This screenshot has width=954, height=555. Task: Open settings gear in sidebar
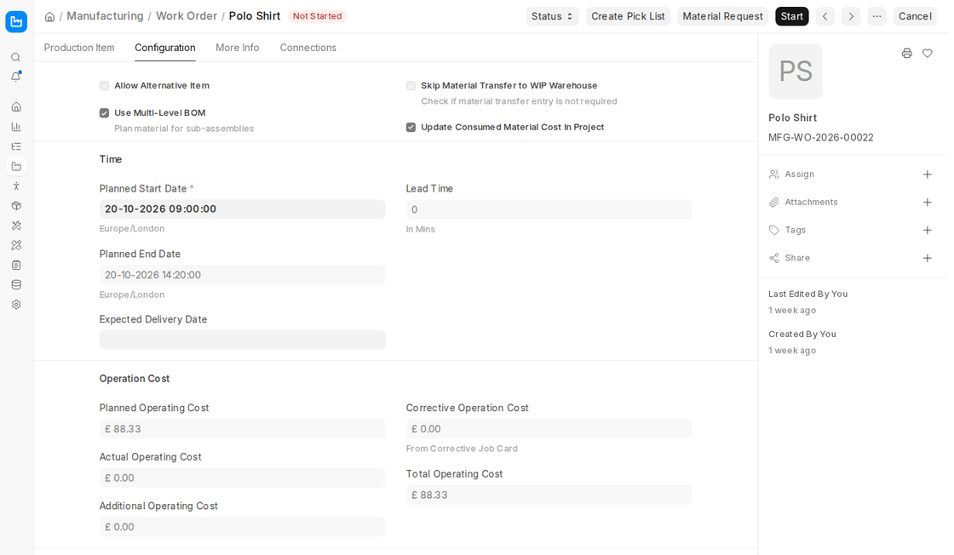(x=16, y=305)
